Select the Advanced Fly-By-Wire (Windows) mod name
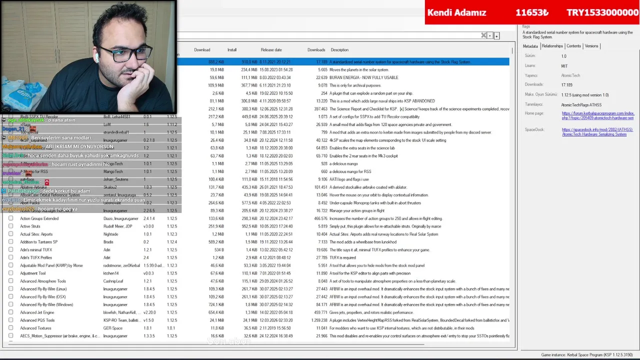 [46, 304]
